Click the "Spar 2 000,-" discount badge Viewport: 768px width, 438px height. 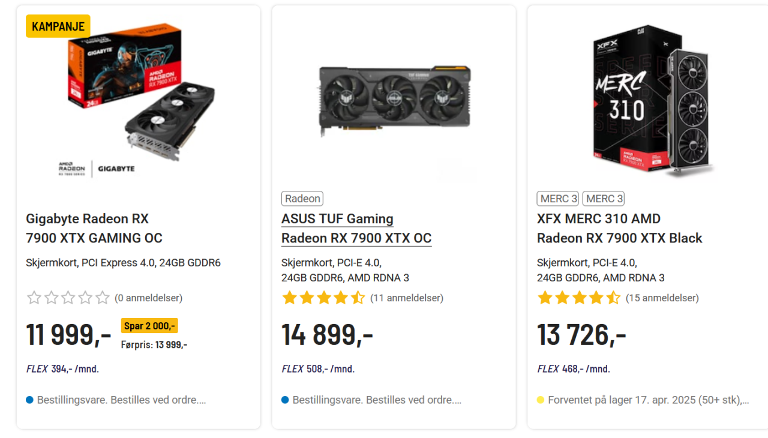149,326
